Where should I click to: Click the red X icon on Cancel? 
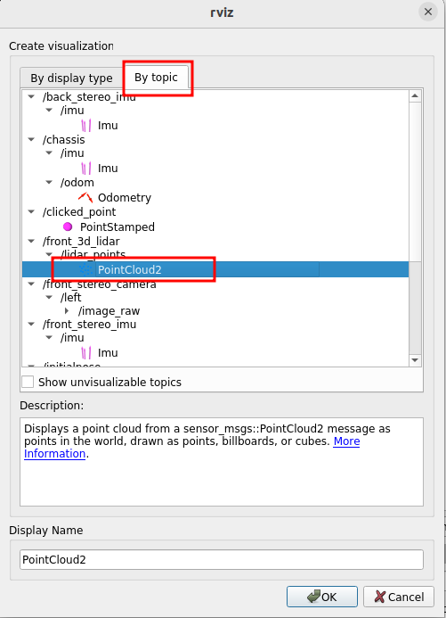(379, 597)
